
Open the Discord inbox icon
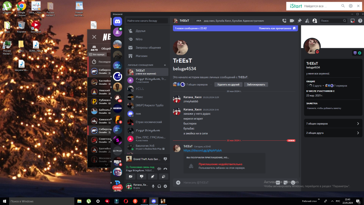tap(353, 21)
